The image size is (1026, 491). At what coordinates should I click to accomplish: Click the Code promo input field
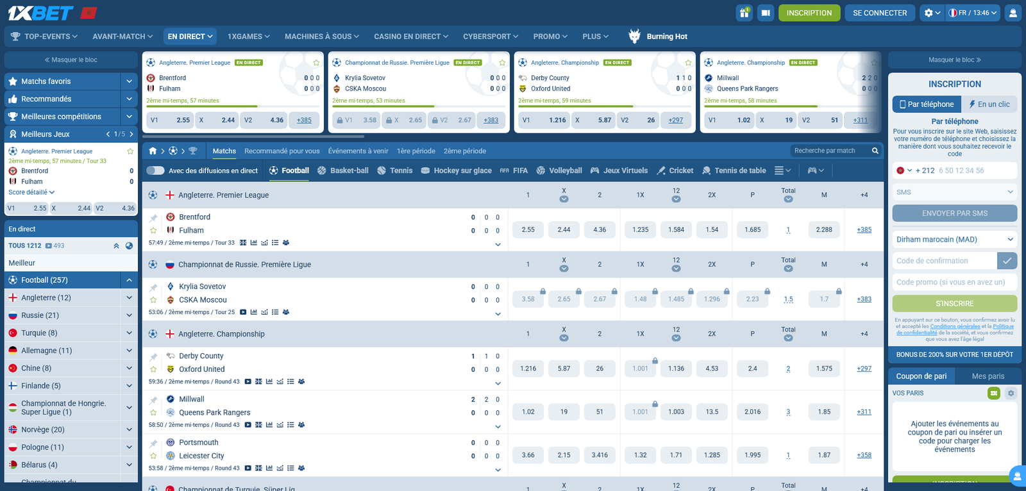955,282
